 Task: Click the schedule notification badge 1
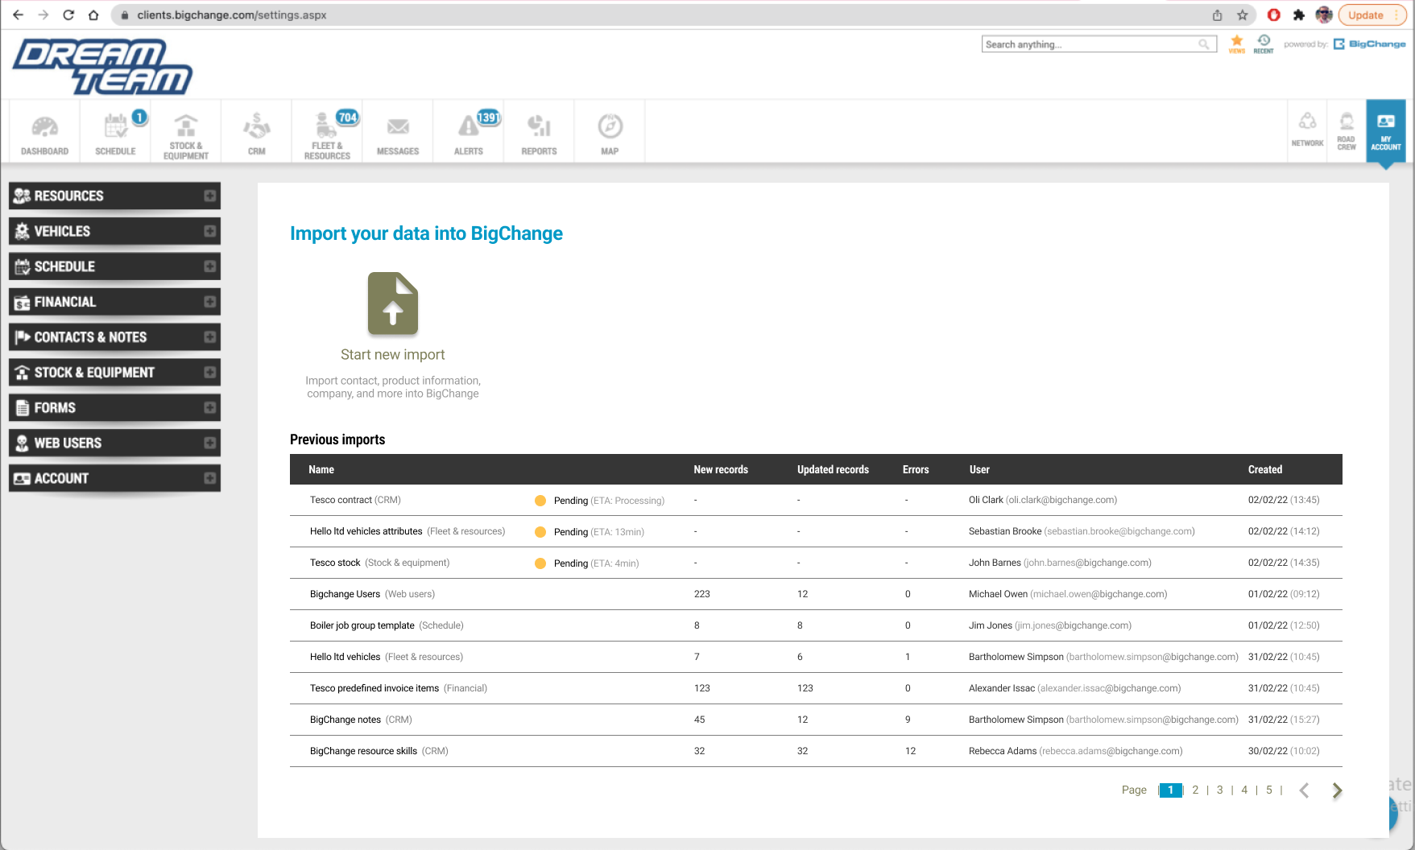tap(139, 118)
